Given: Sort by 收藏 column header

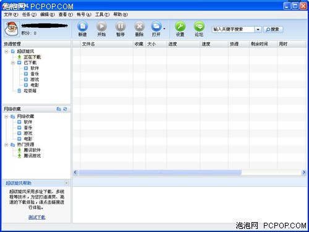Looking at the screenshot, I should [140, 44].
